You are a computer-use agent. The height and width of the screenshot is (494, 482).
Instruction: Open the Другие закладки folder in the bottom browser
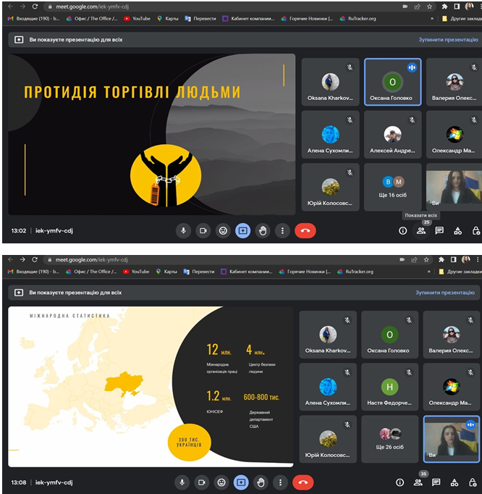tap(460, 272)
